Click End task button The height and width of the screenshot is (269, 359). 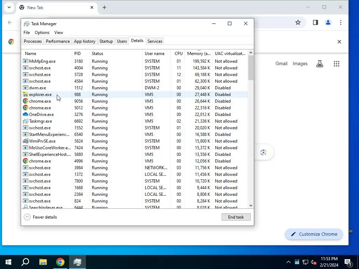tap(236, 217)
